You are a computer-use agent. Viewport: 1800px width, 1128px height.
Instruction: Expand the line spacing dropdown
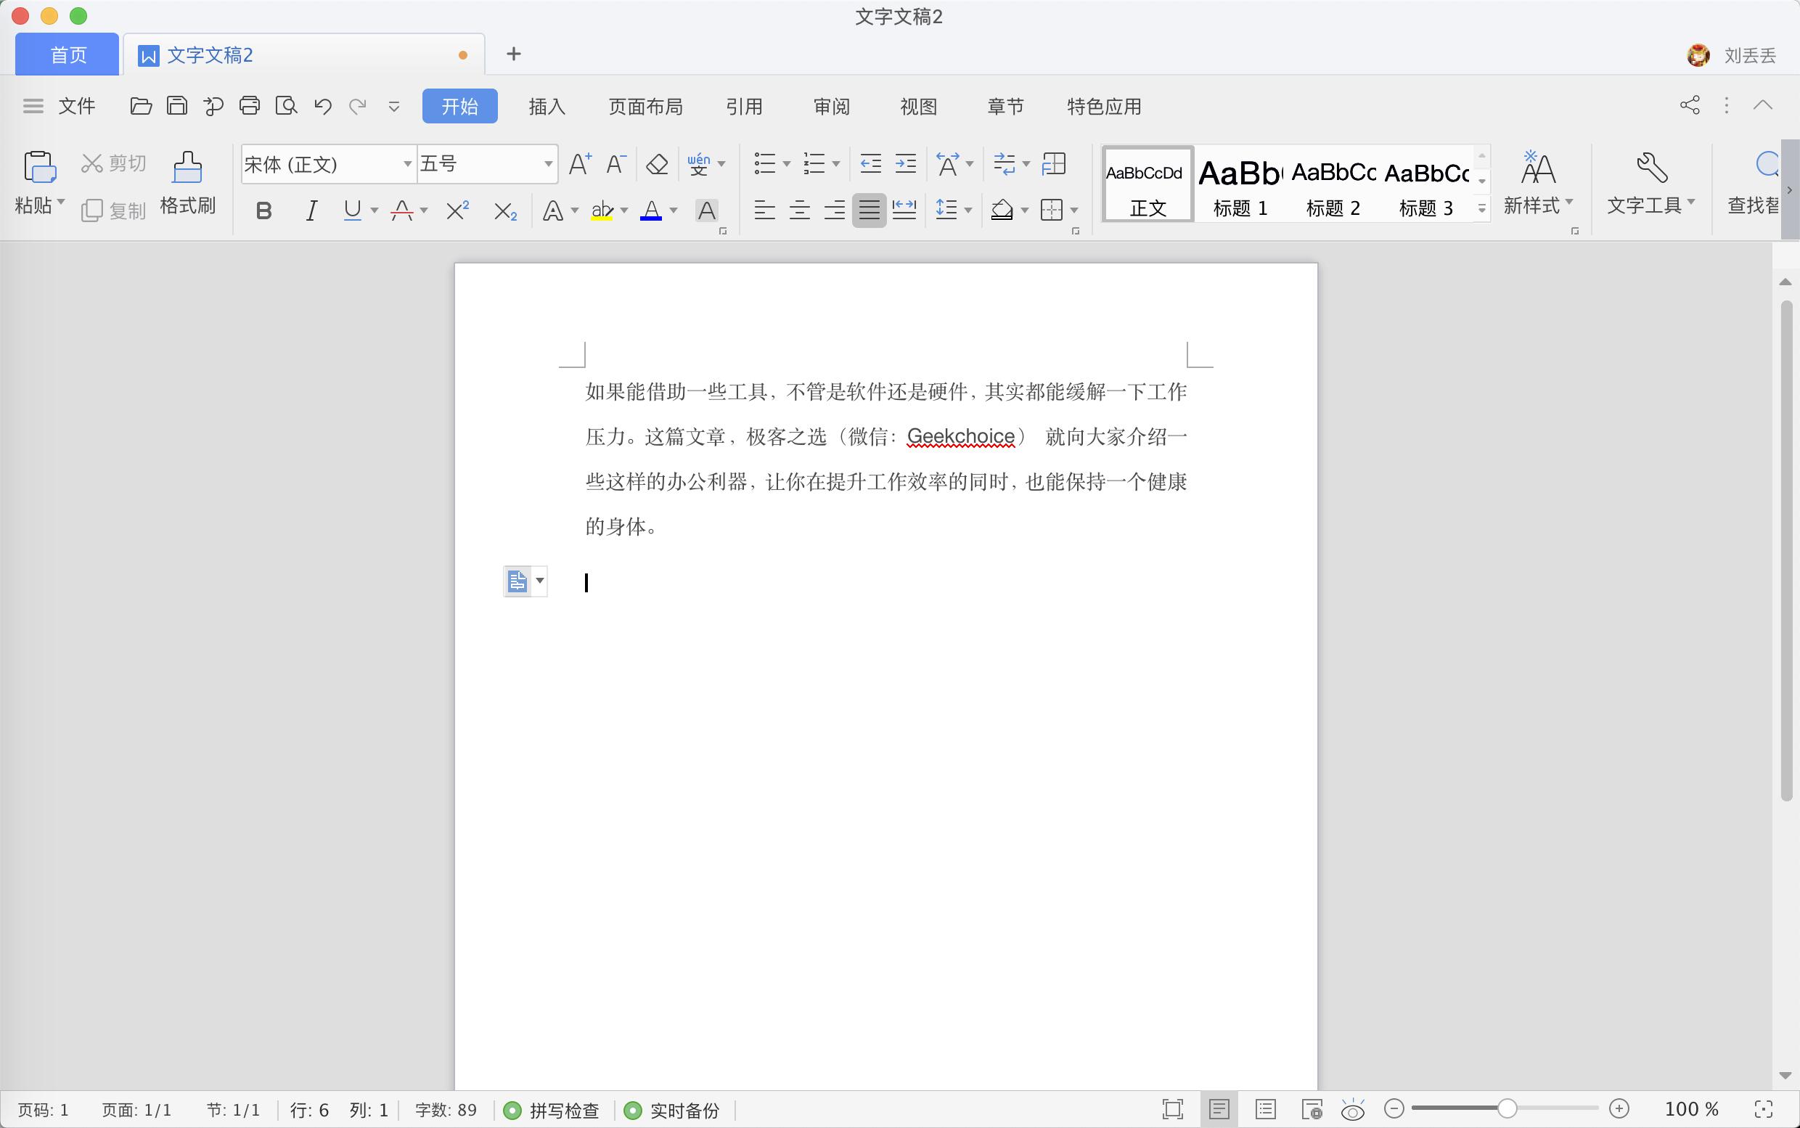coord(967,210)
